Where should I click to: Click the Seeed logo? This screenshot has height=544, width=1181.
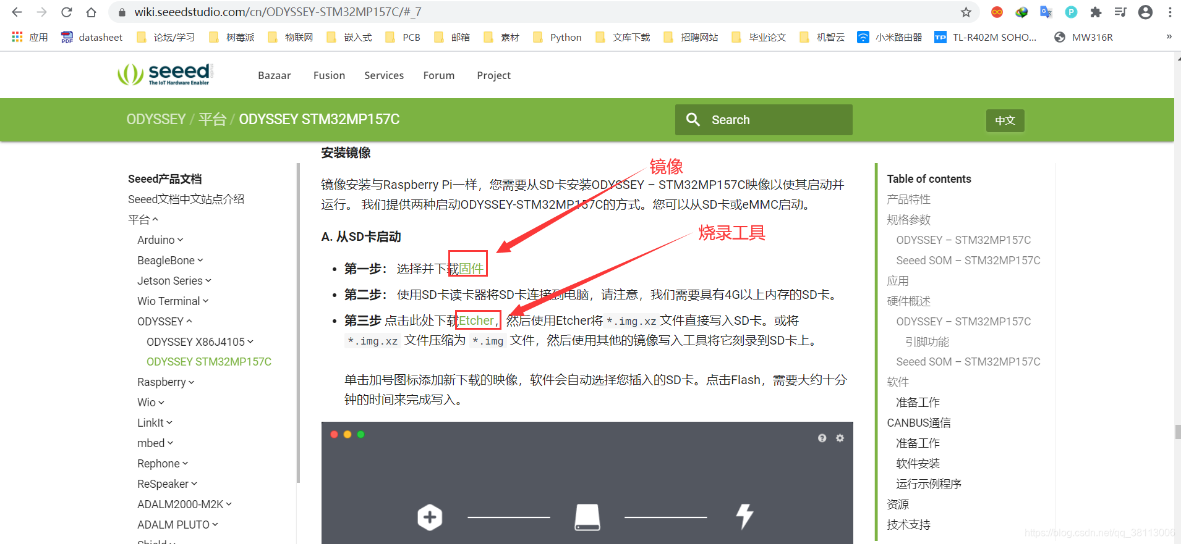click(165, 75)
